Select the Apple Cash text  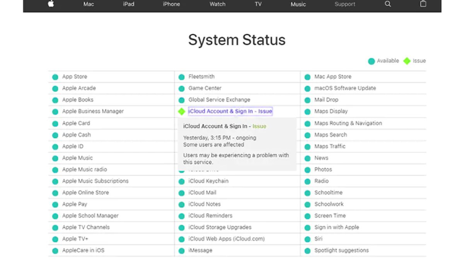pos(77,135)
